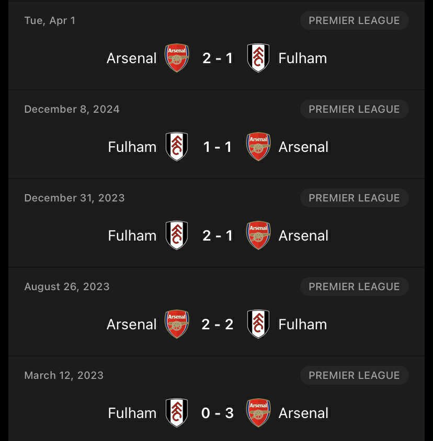
Task: Click Arsenal crest in the Apr 1 match
Action: 177,58
